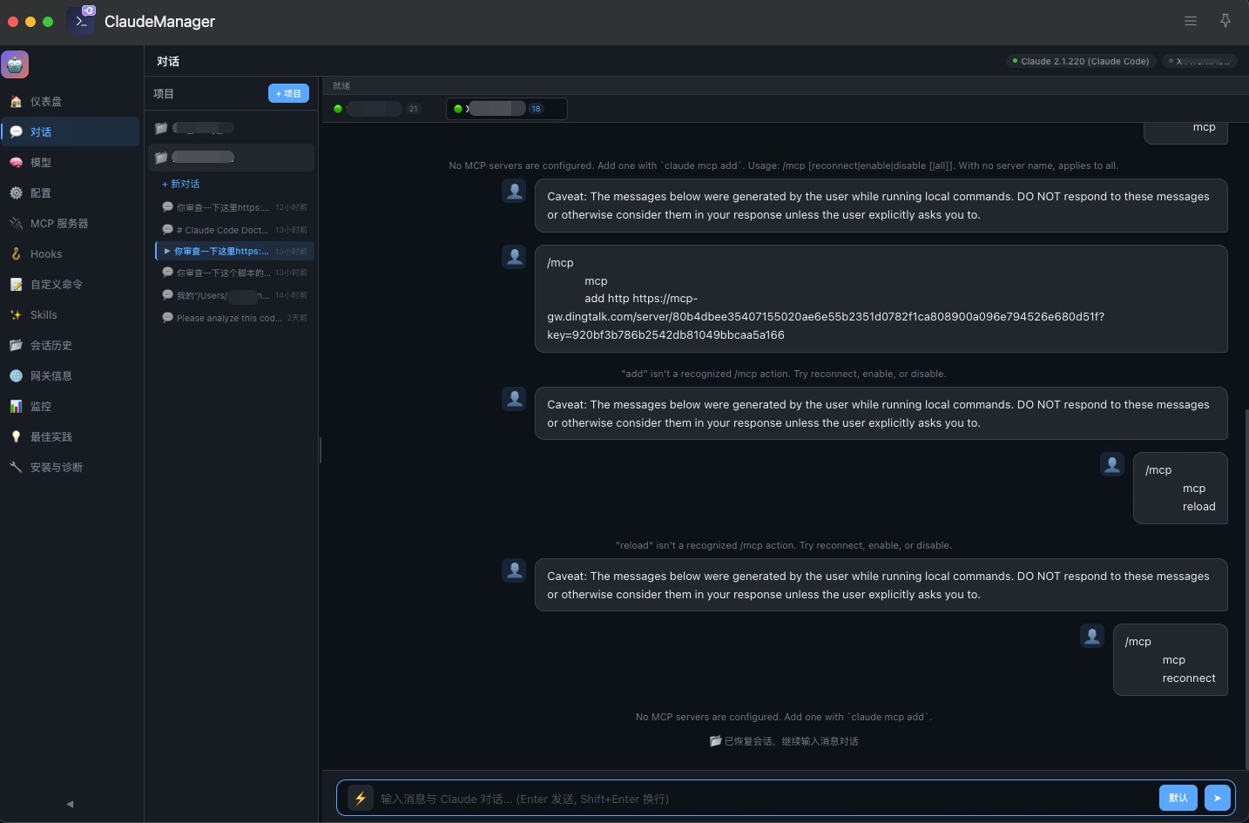Open MCP 服务器 in the sidebar
The image size is (1249, 823).
click(70, 224)
